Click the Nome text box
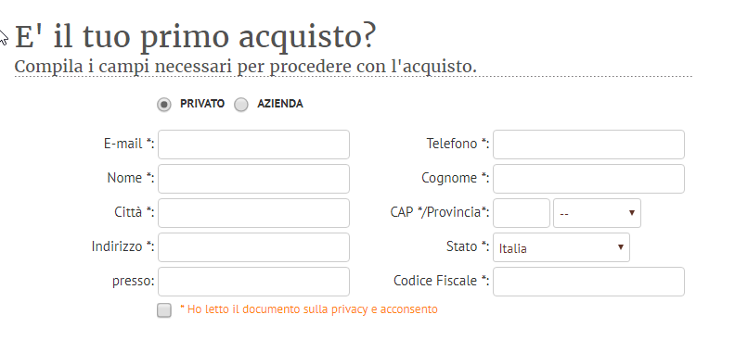The width and height of the screenshot is (735, 340). tap(253, 179)
